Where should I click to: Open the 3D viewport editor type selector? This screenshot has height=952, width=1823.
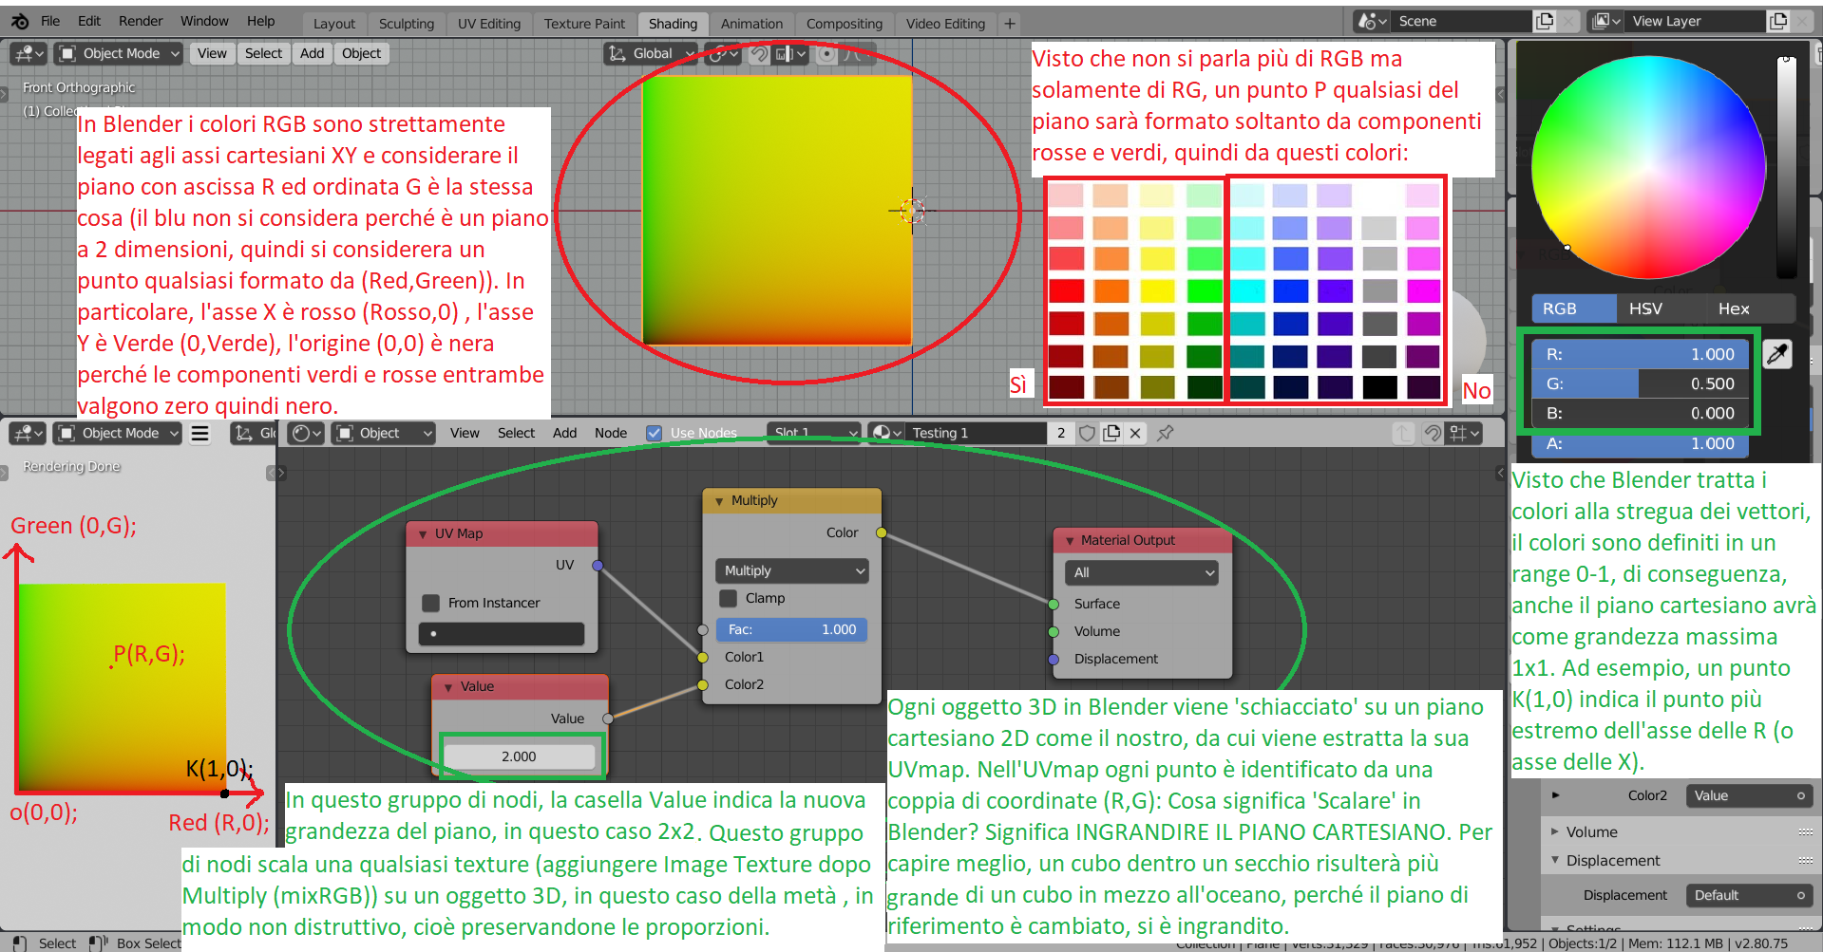(x=28, y=54)
